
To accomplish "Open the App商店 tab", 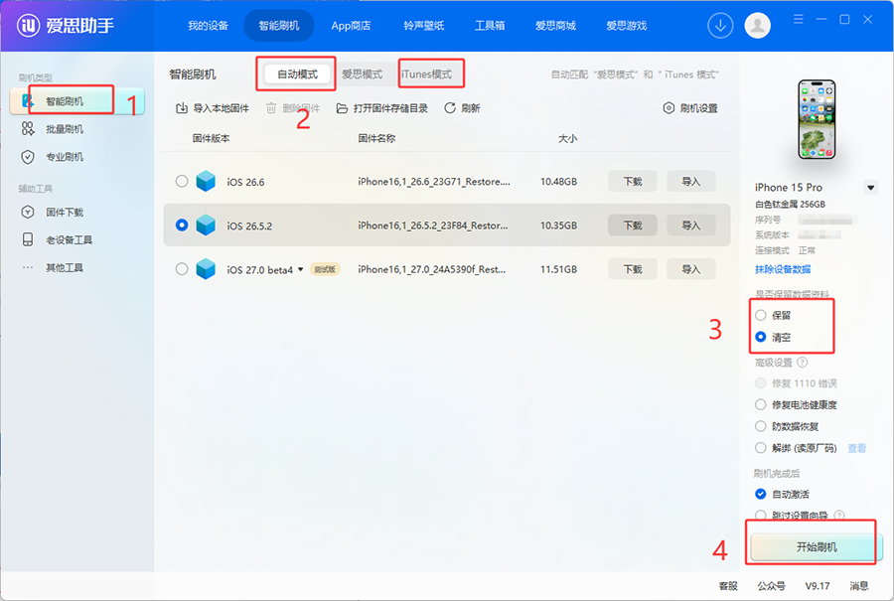I will pyautogui.click(x=351, y=26).
